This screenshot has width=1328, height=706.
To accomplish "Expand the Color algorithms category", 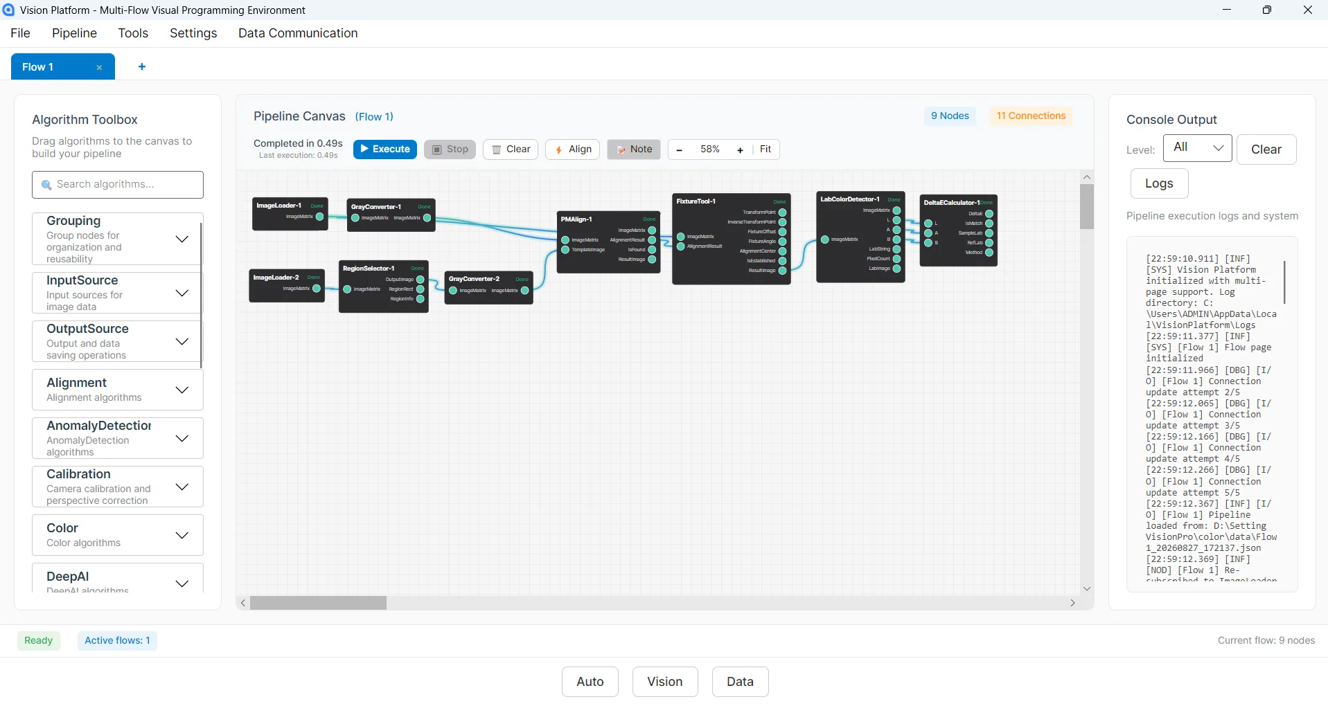I will [182, 535].
